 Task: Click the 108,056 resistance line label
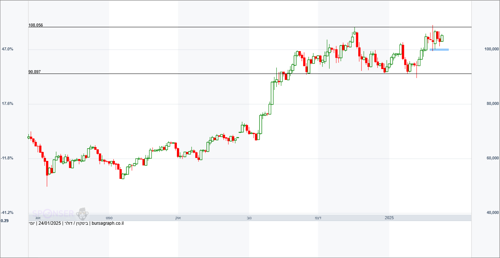click(x=36, y=25)
